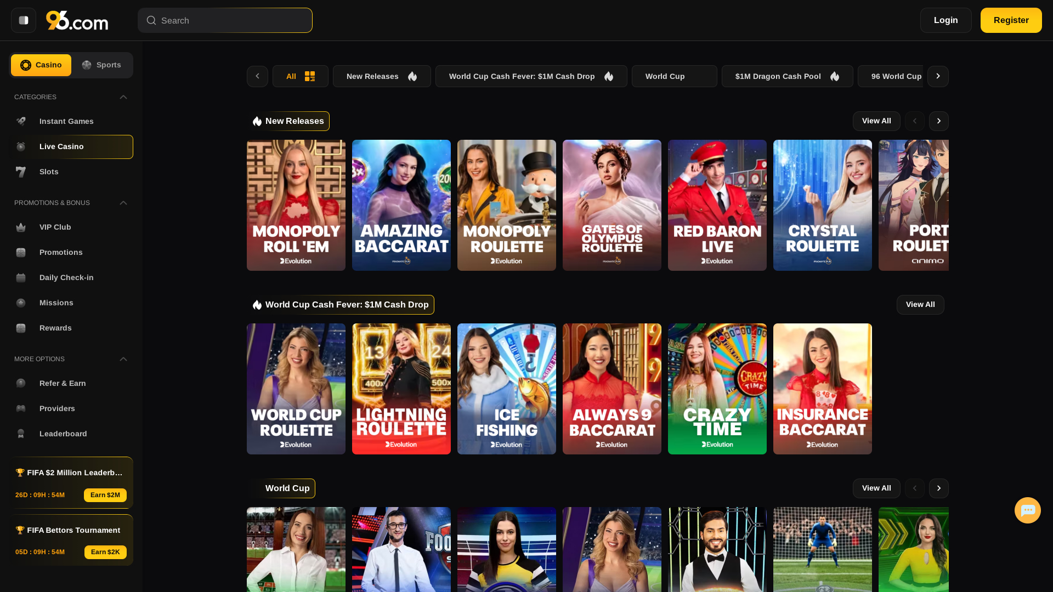Click the flame icon on $1M Dragon Cash Pool
1053x592 pixels.
tap(835, 76)
